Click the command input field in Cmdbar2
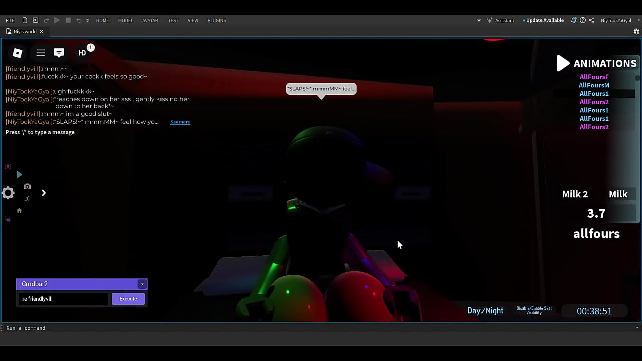Viewport: 642px width, 361px height. pyautogui.click(x=64, y=298)
